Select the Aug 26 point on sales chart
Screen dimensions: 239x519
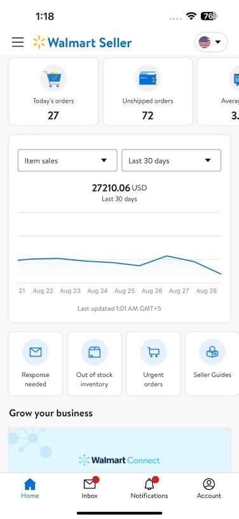tap(152, 261)
